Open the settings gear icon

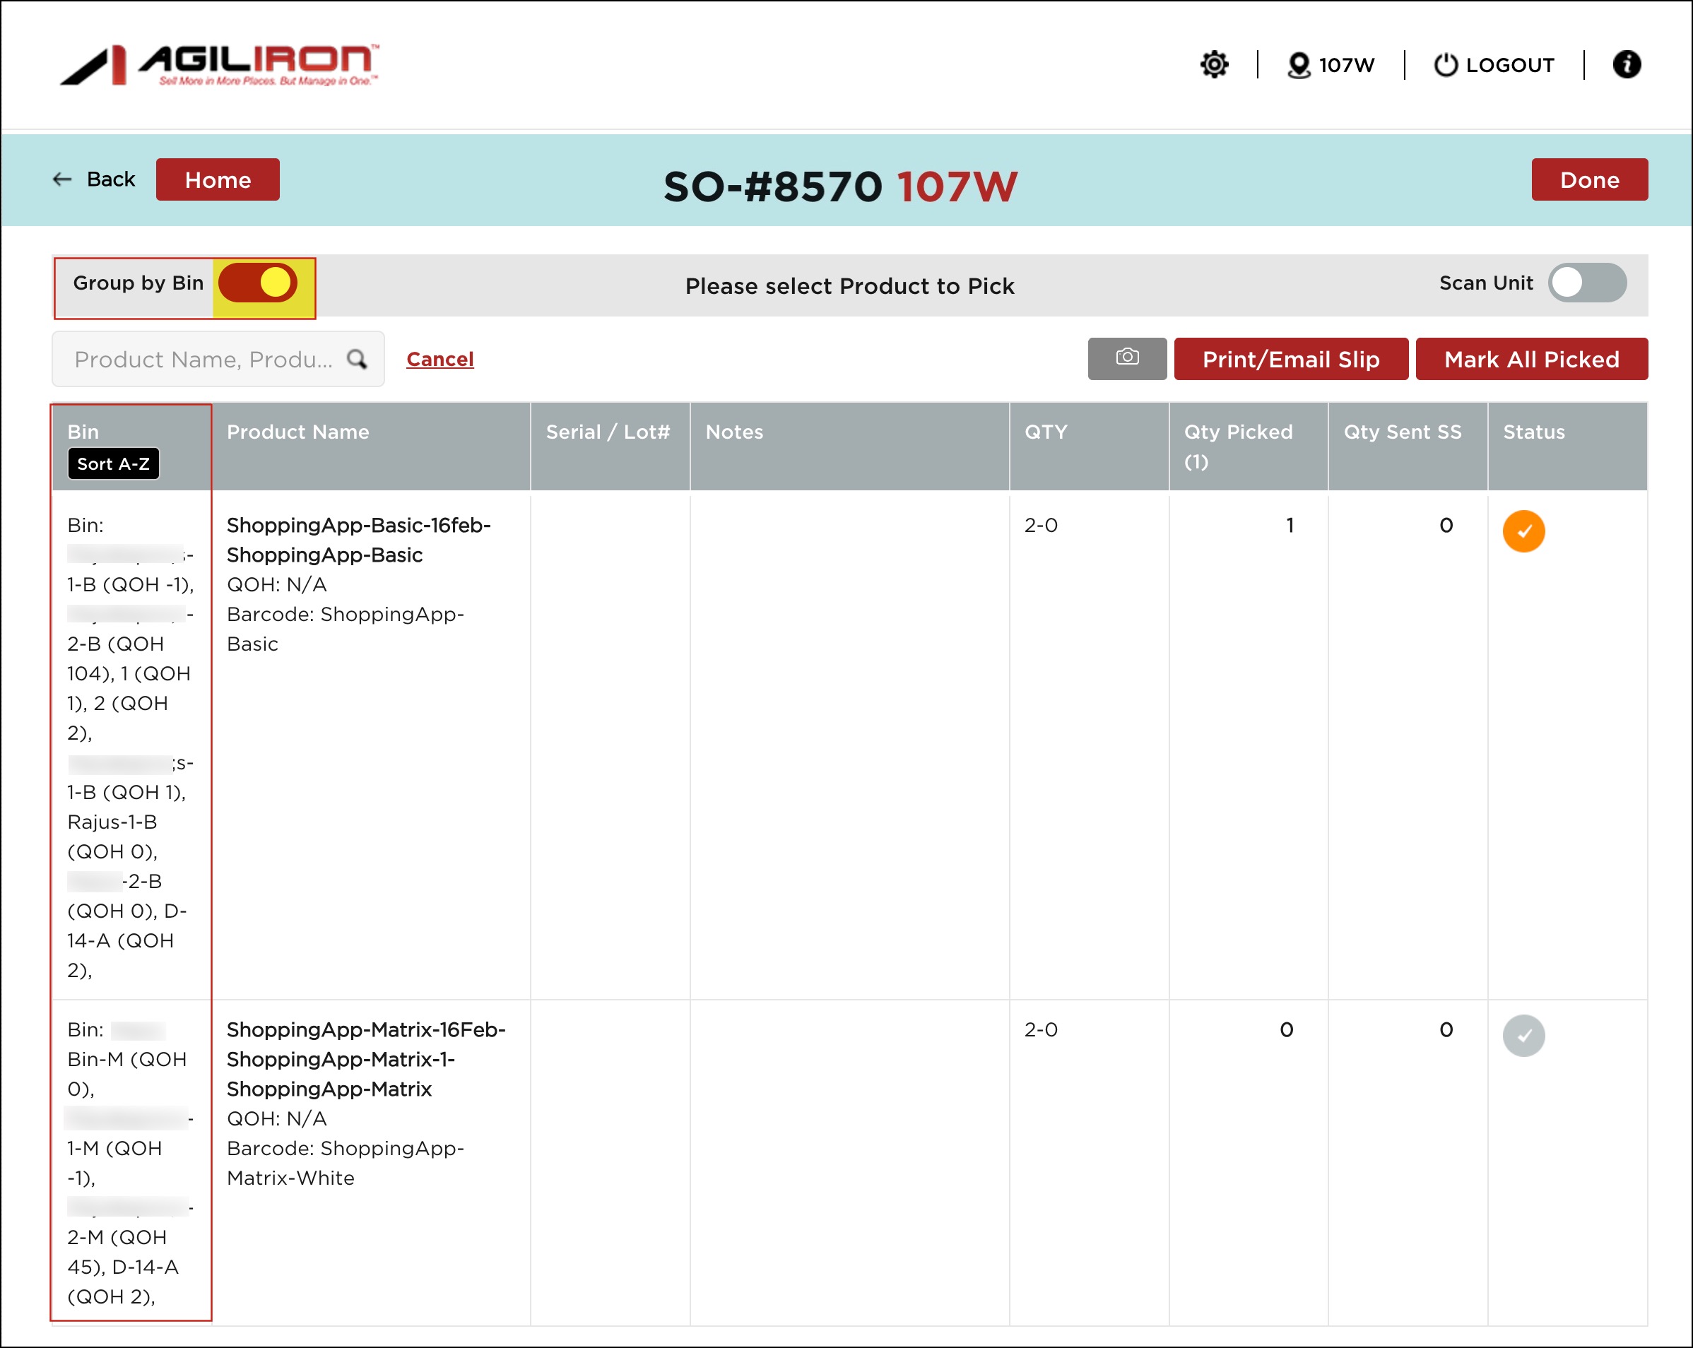(x=1214, y=64)
